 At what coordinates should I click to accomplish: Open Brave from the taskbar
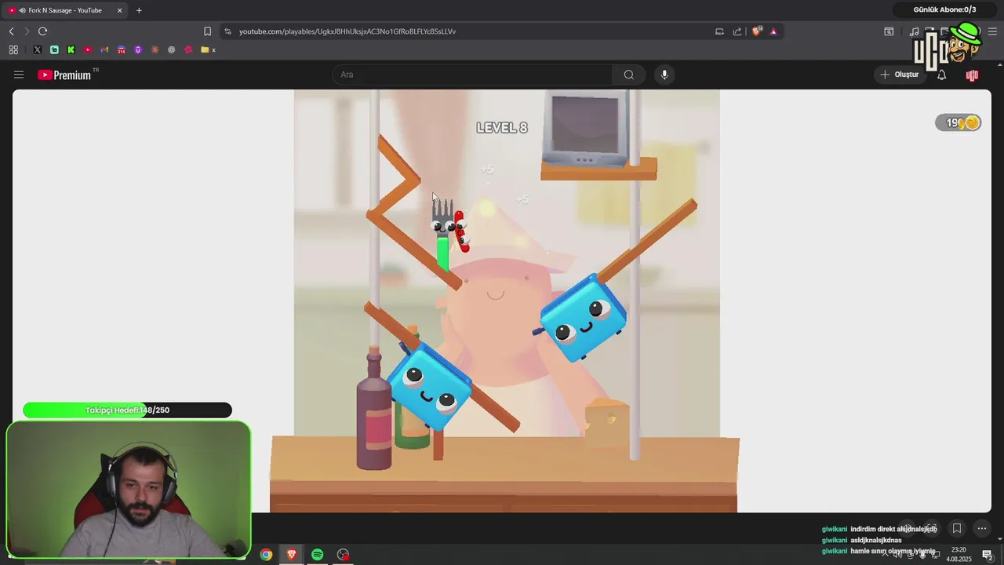292,555
